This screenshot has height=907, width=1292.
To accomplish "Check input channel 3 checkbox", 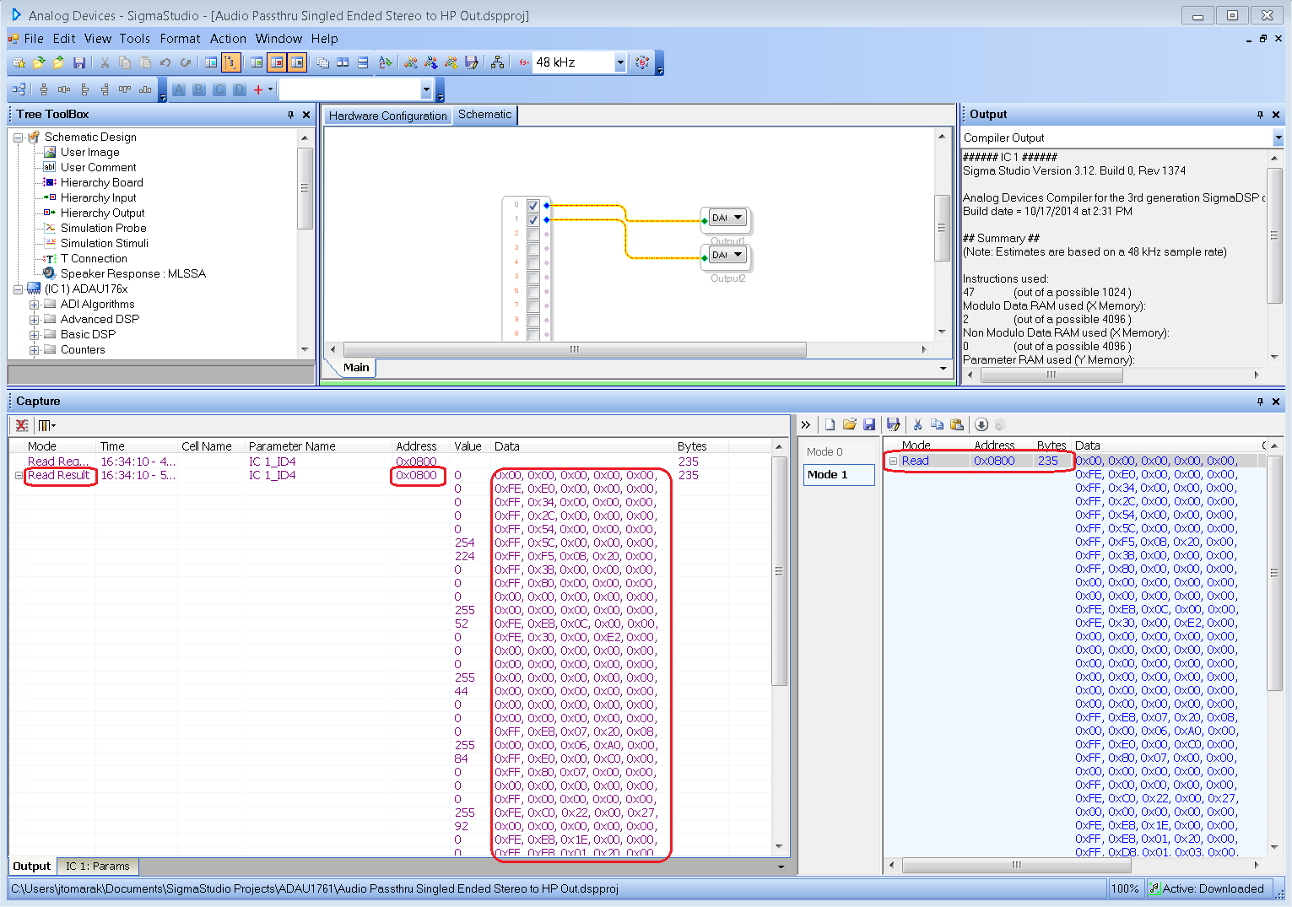I will tap(533, 248).
